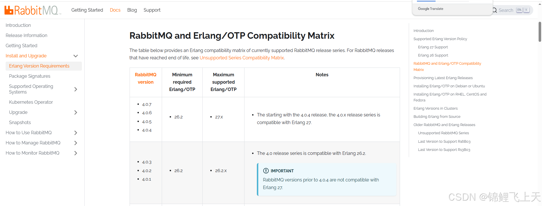The height and width of the screenshot is (206, 542).
Task: Jump to Erlang 26 Support section
Action: pos(433,55)
